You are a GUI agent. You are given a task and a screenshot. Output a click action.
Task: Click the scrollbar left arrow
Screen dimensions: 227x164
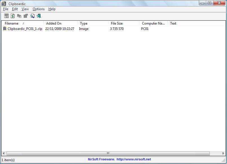(x=4, y=153)
